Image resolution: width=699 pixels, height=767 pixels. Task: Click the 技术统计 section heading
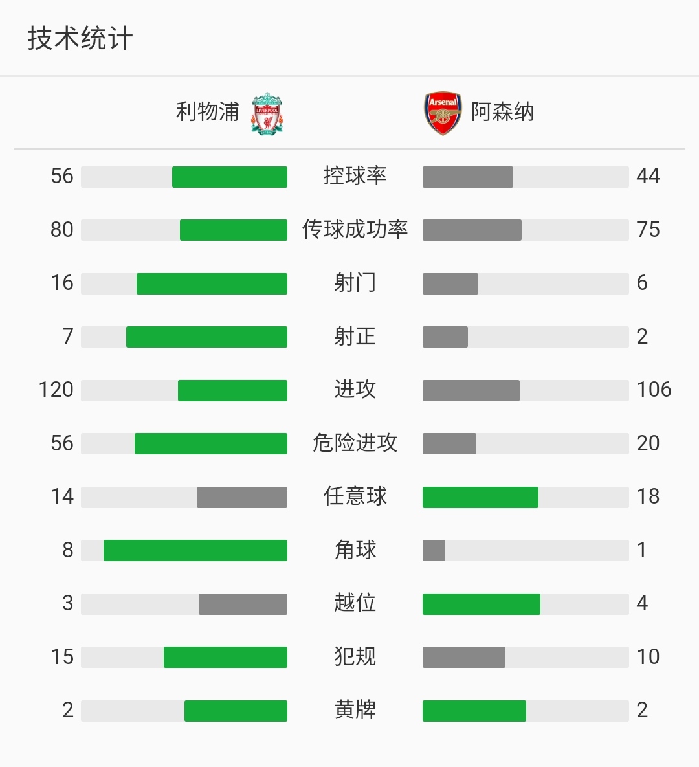tap(80, 38)
